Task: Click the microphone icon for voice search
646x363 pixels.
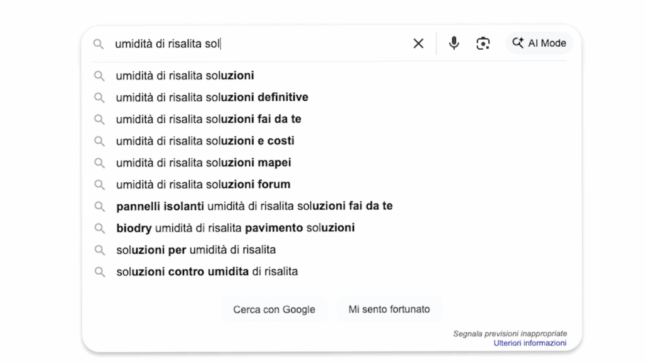Action: [x=454, y=43]
